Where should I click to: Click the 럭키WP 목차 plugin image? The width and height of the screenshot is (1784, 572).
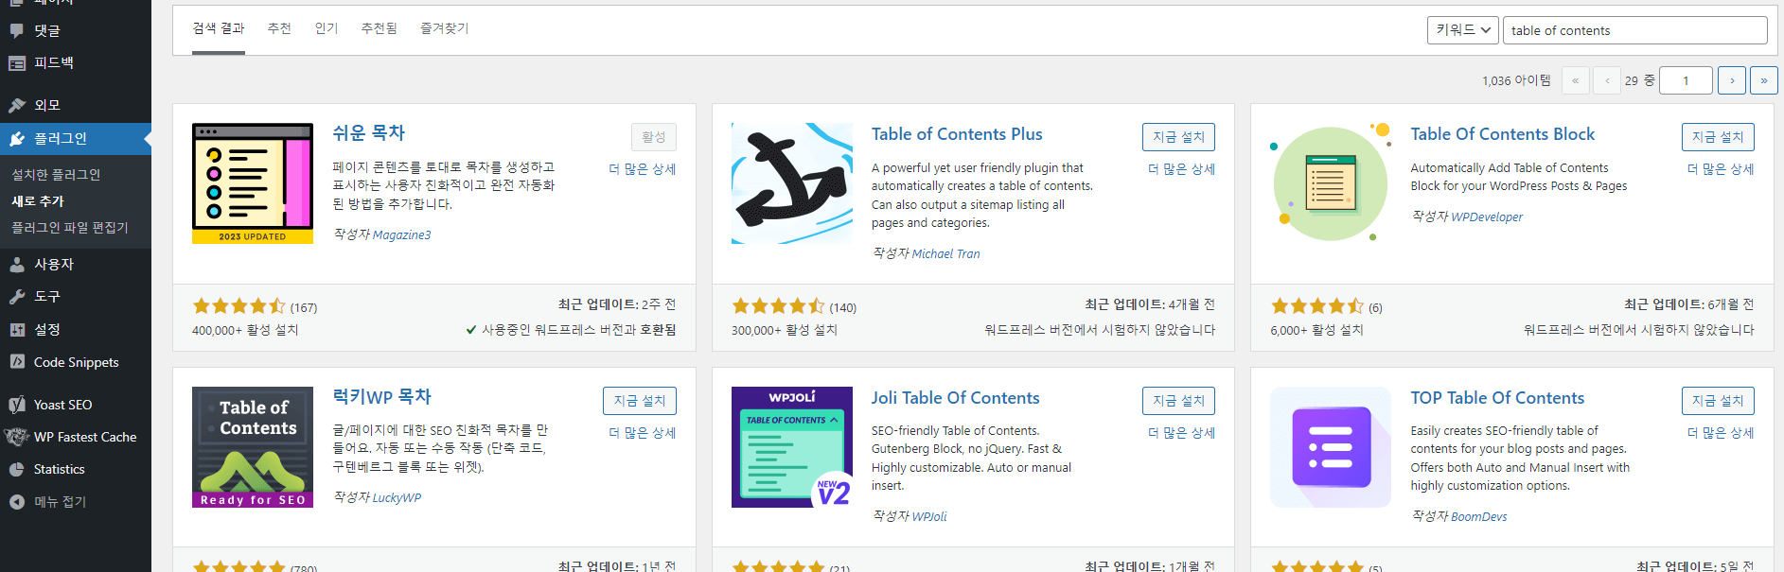click(x=253, y=447)
